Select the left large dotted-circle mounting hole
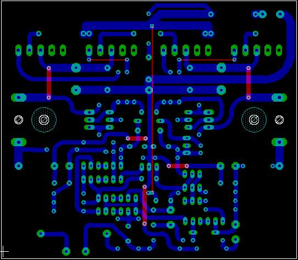298x260 pixels. coord(44,120)
